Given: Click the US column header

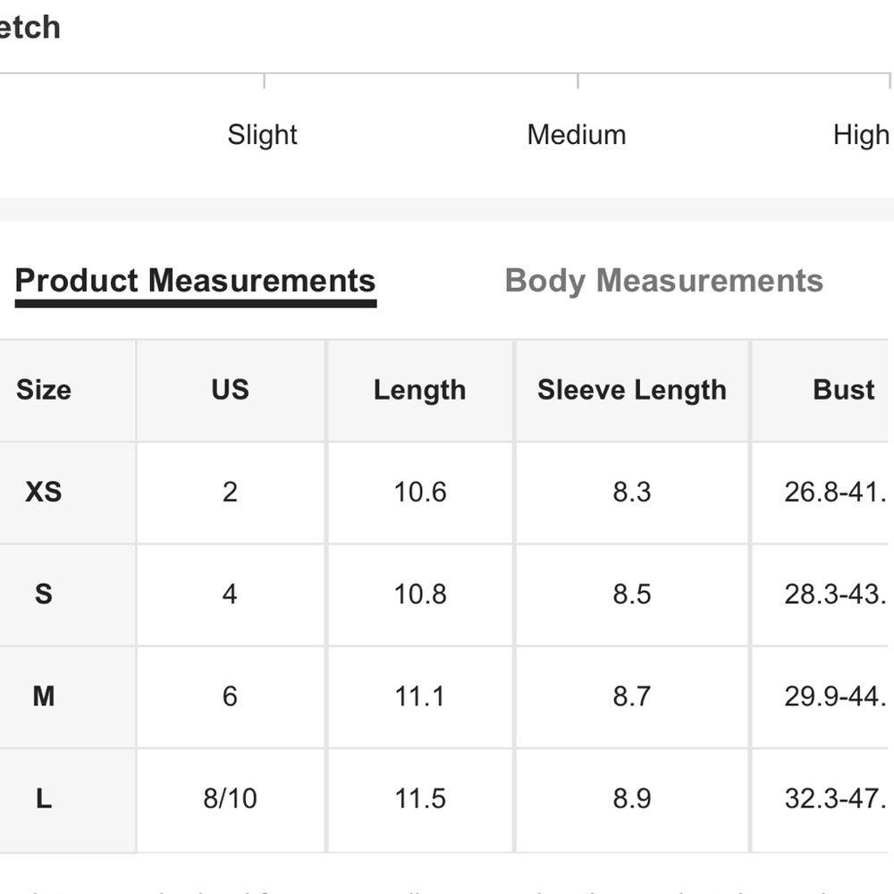Looking at the screenshot, I should [x=230, y=390].
